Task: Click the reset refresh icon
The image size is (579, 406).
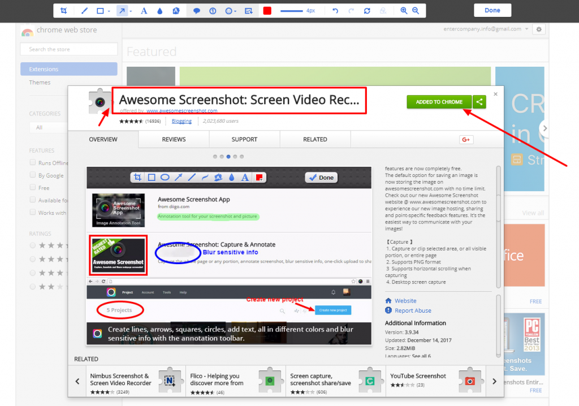Action: 367,11
